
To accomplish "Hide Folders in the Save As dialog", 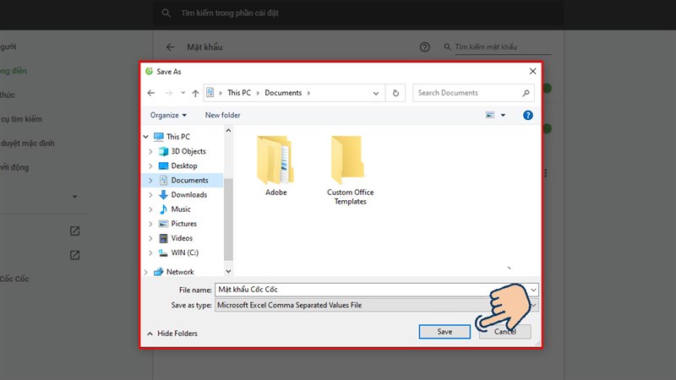I will point(172,334).
